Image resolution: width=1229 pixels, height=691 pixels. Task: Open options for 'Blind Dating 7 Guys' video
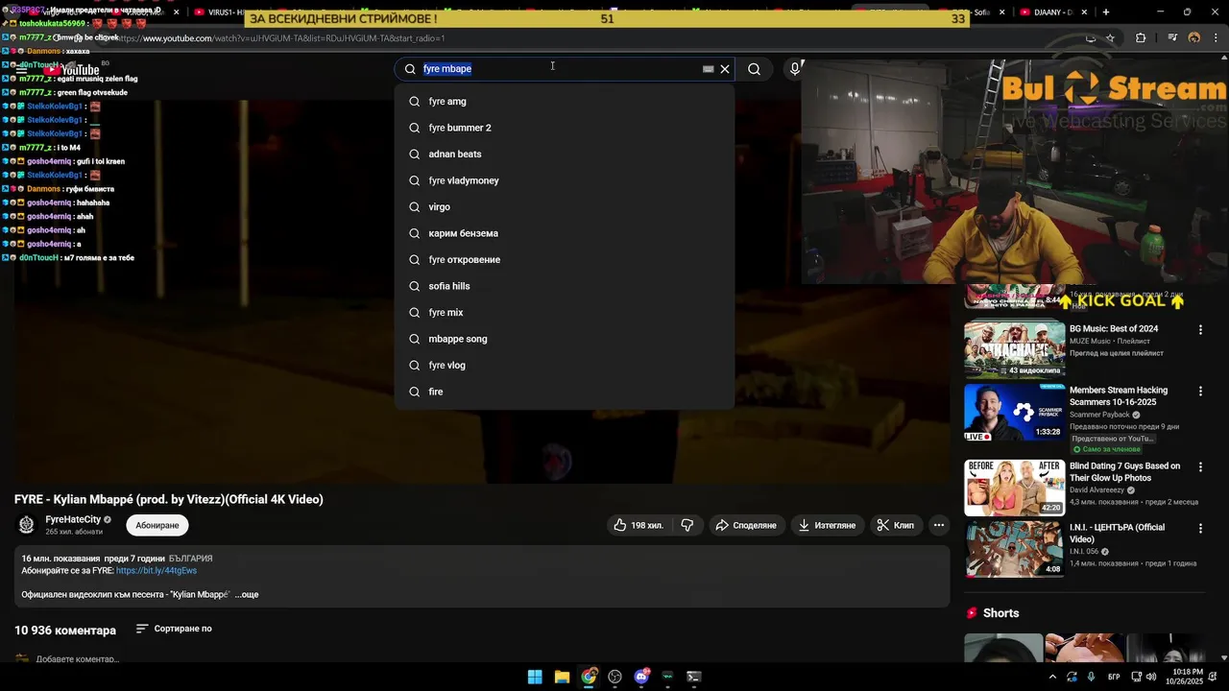[x=1200, y=467]
